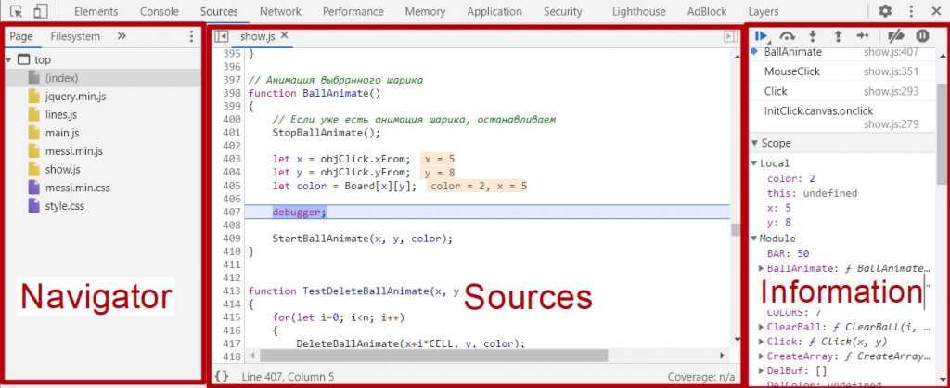950x388 pixels.
Task: Open the show.js:351 source link
Action: click(891, 71)
